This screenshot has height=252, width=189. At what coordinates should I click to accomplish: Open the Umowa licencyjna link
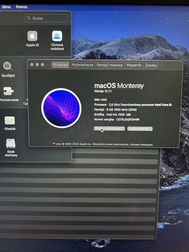pyautogui.click(x=141, y=145)
